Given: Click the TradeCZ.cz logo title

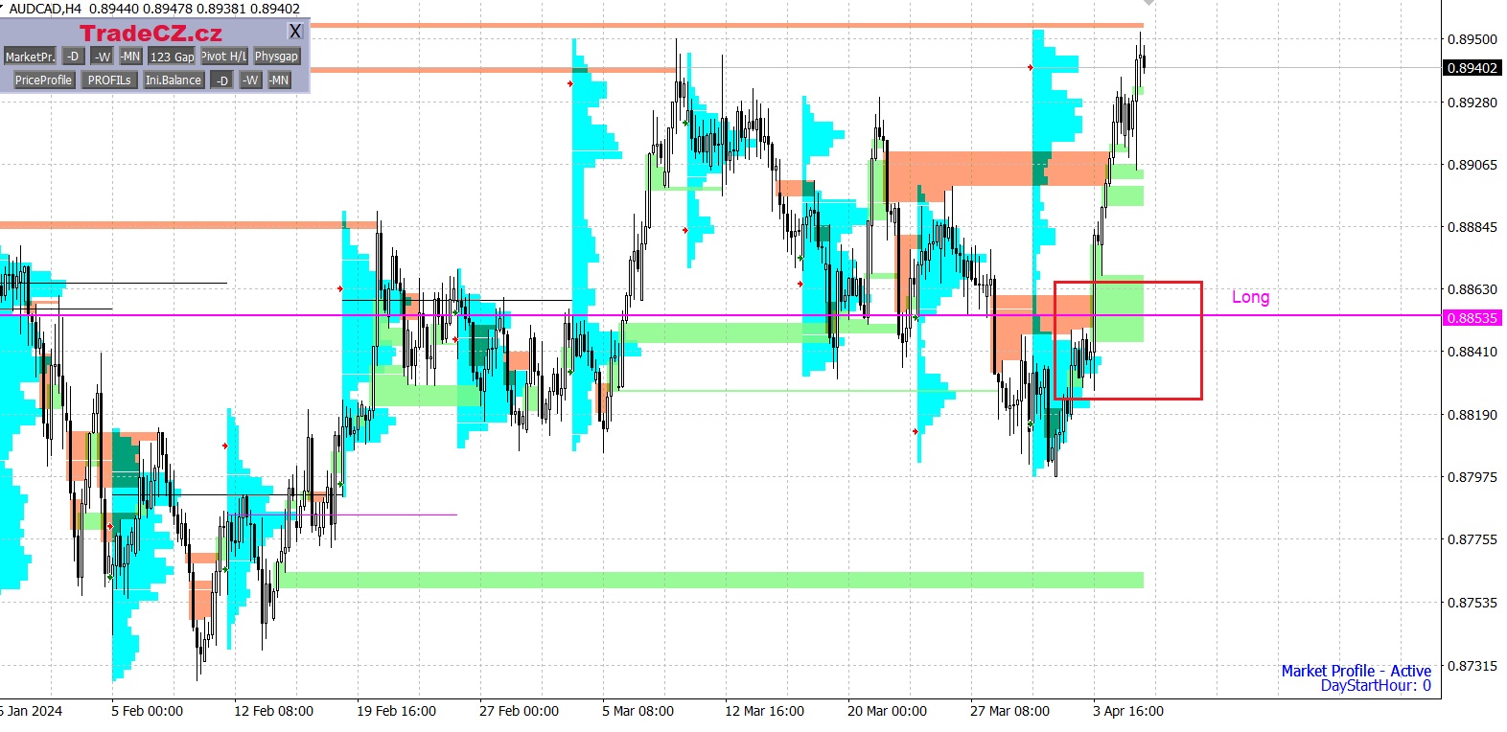Looking at the screenshot, I should click(x=151, y=34).
